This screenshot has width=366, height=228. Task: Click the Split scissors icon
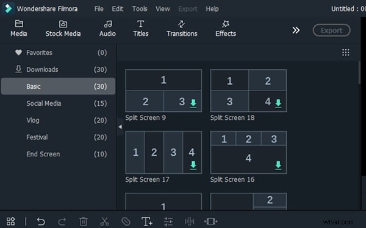pos(104,221)
